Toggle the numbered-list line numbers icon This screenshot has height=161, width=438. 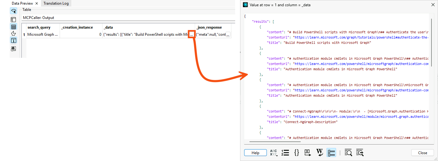tap(285, 153)
